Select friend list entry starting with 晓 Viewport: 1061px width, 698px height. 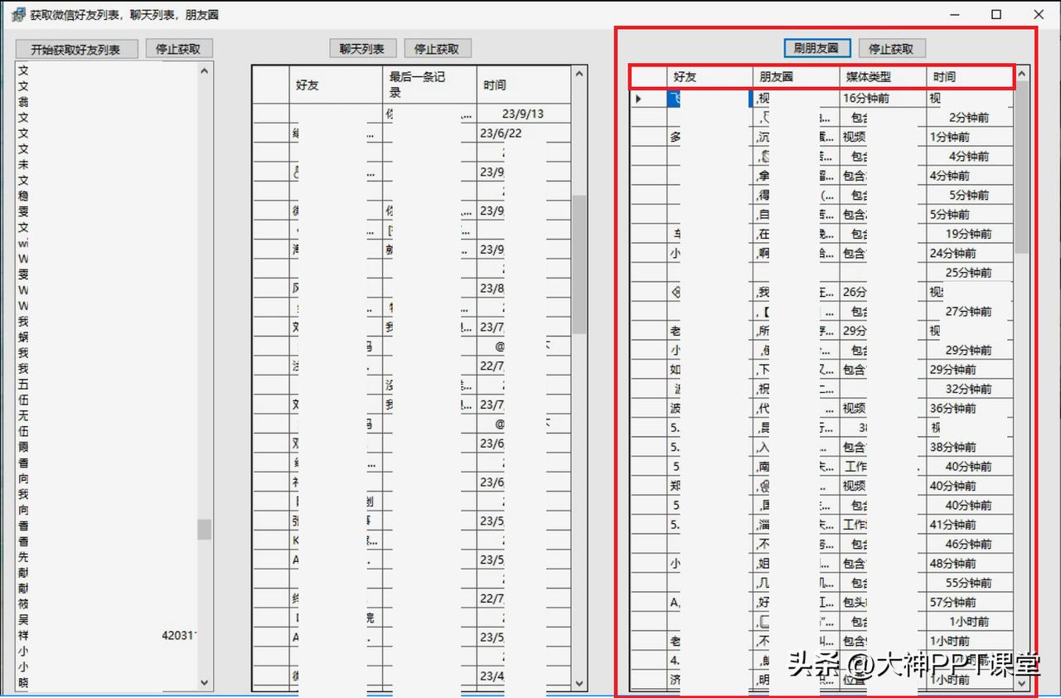pyautogui.click(x=106, y=682)
